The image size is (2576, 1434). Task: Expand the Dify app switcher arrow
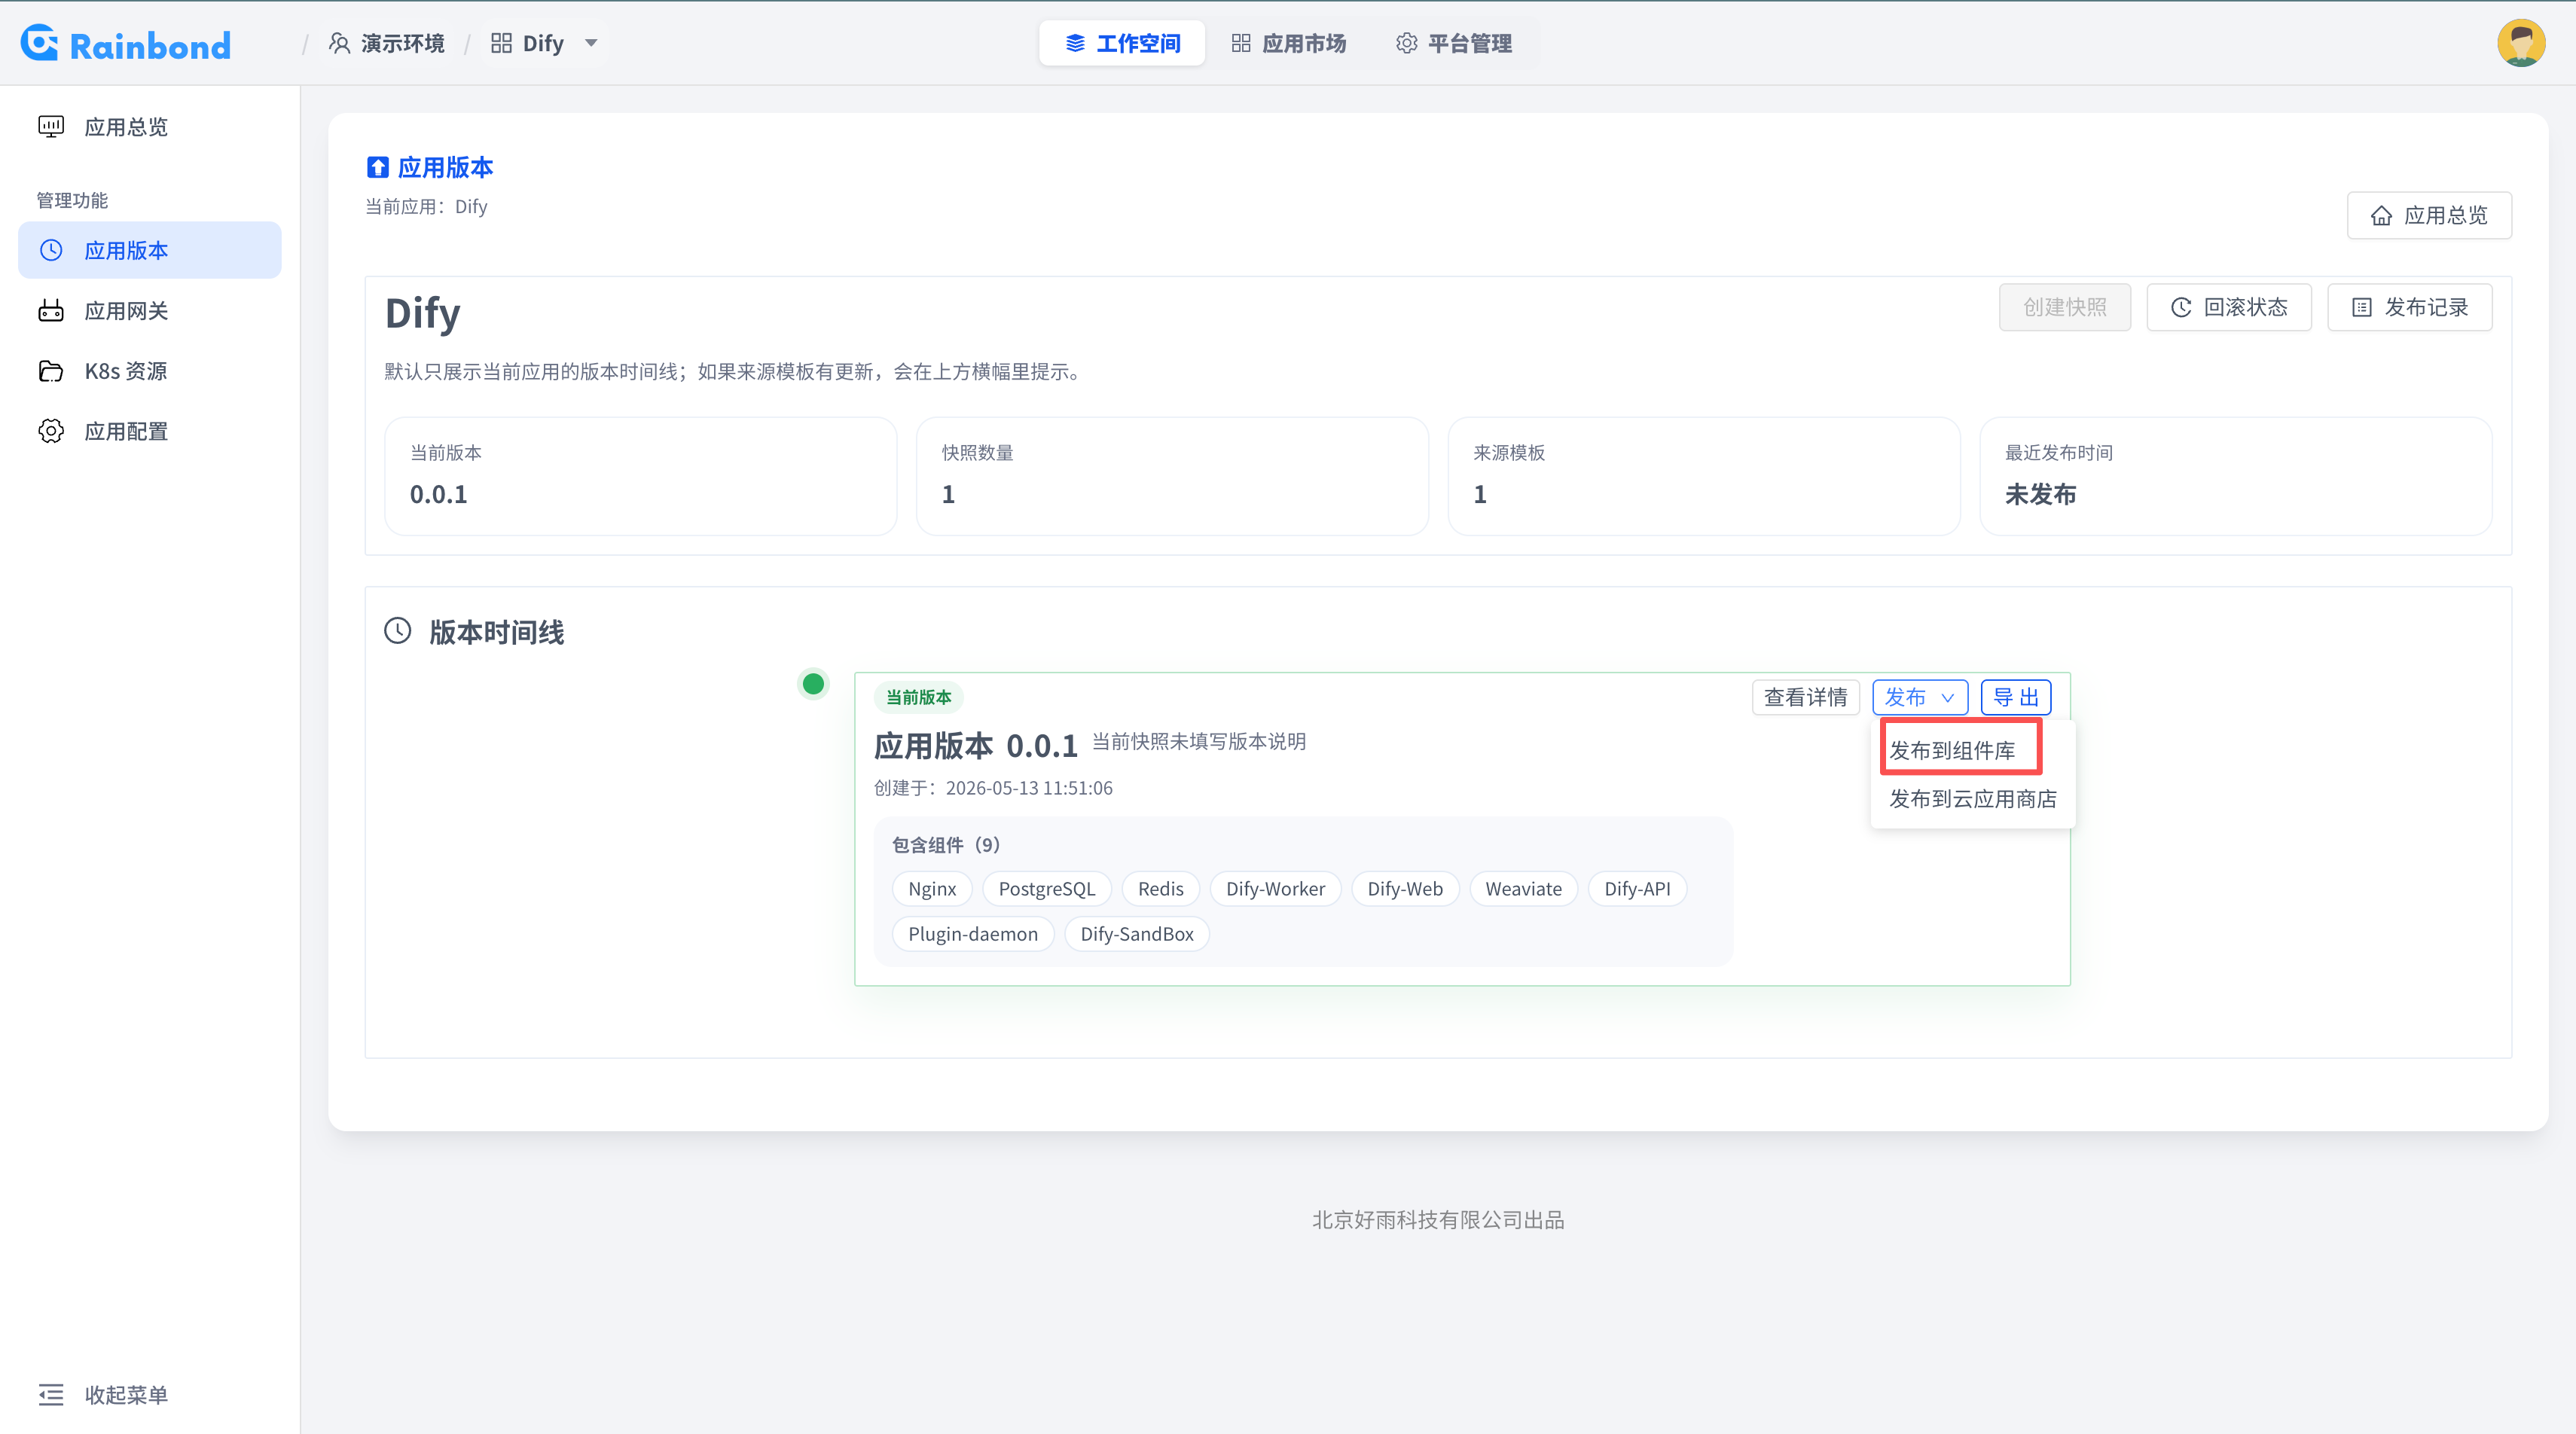coord(591,43)
